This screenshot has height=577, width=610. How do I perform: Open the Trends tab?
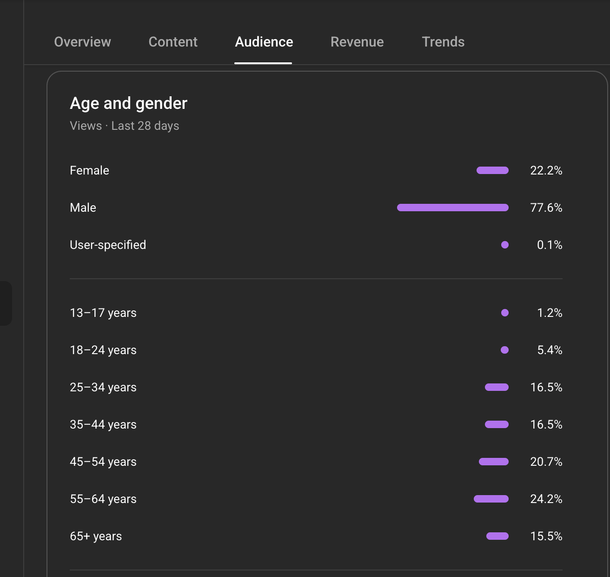pos(443,42)
